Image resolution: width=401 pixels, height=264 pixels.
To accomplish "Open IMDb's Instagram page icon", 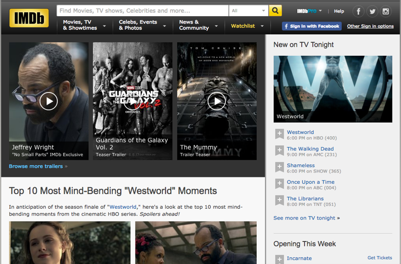I will pyautogui.click(x=386, y=11).
